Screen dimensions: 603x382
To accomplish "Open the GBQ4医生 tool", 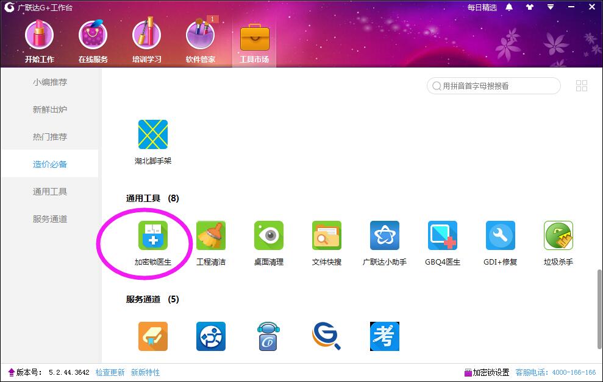I will 443,235.
